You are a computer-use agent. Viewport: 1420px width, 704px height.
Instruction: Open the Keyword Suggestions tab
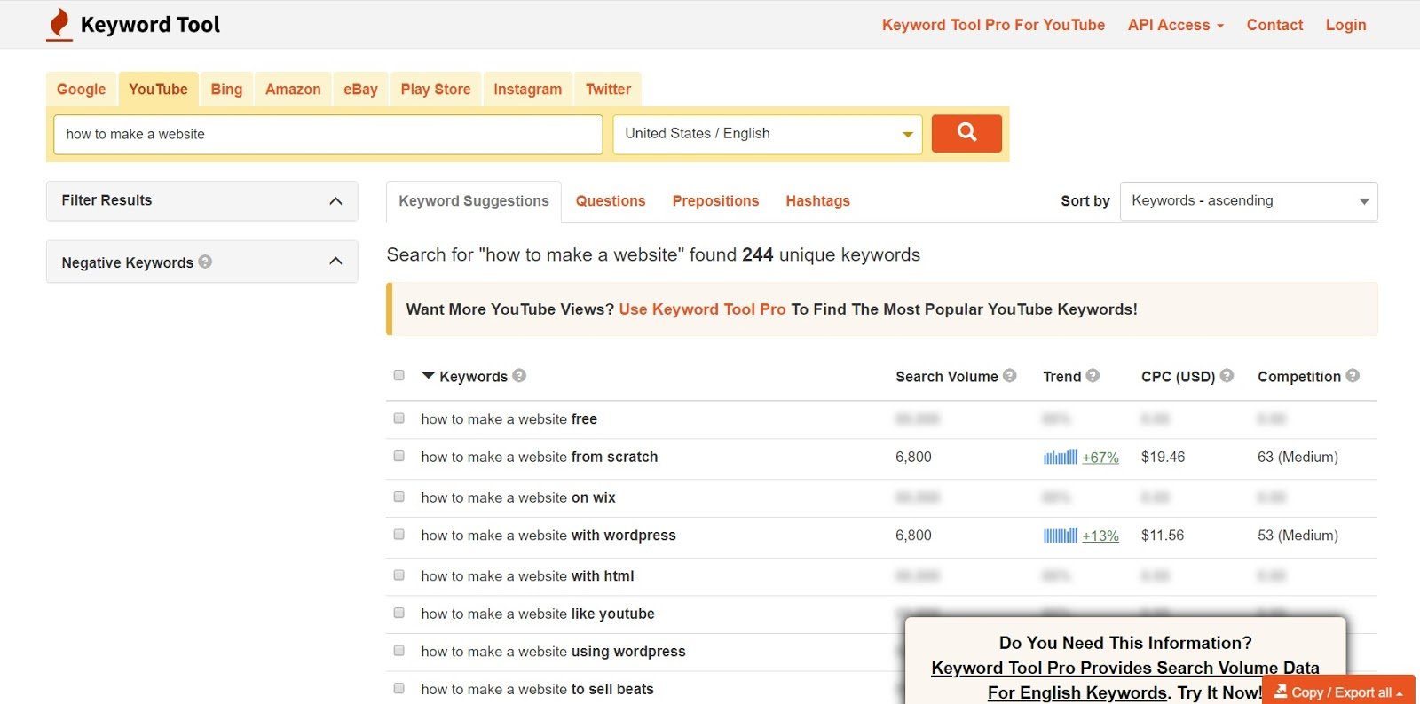[474, 201]
